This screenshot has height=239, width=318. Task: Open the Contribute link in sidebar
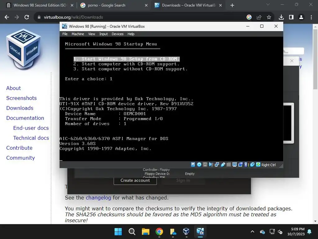tap(19, 148)
